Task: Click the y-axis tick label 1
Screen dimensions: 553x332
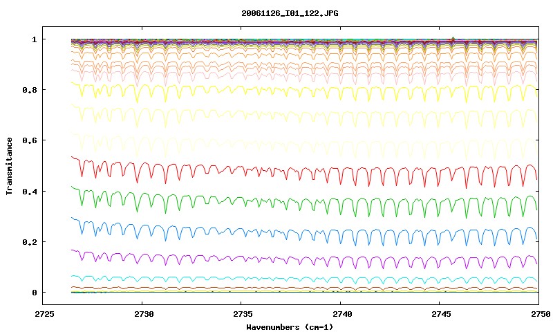Action: pyautogui.click(x=34, y=39)
